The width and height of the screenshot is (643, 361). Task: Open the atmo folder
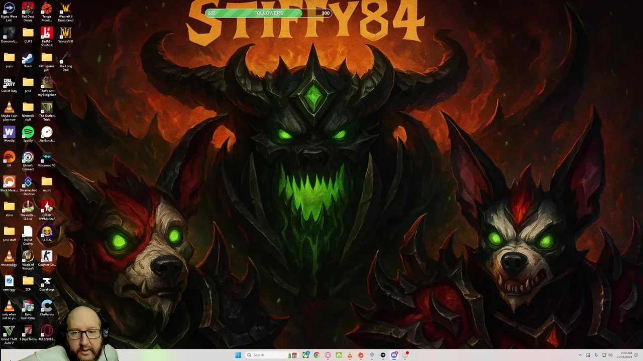9,209
